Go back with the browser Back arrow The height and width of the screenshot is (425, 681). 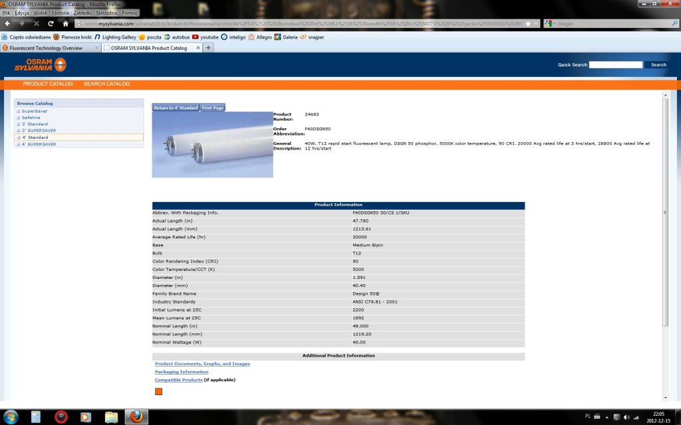(7, 23)
